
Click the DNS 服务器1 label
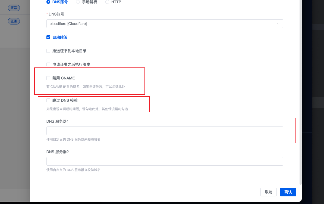tap(58, 122)
